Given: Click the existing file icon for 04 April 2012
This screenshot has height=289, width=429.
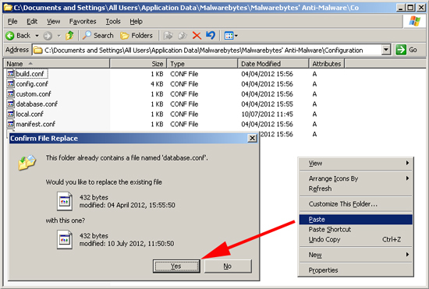Looking at the screenshot, I should click(x=65, y=201).
